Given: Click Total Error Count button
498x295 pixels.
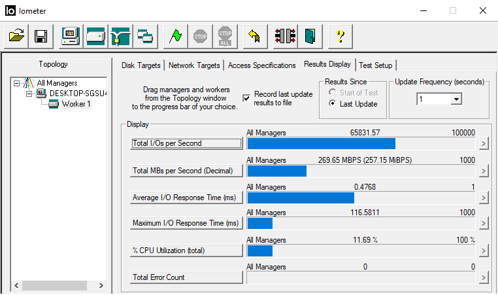Looking at the screenshot, I should pyautogui.click(x=186, y=277).
